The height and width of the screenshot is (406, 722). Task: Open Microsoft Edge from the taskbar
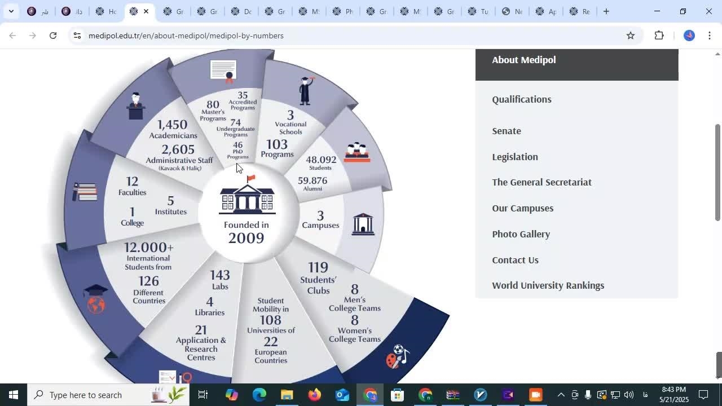[x=259, y=395]
